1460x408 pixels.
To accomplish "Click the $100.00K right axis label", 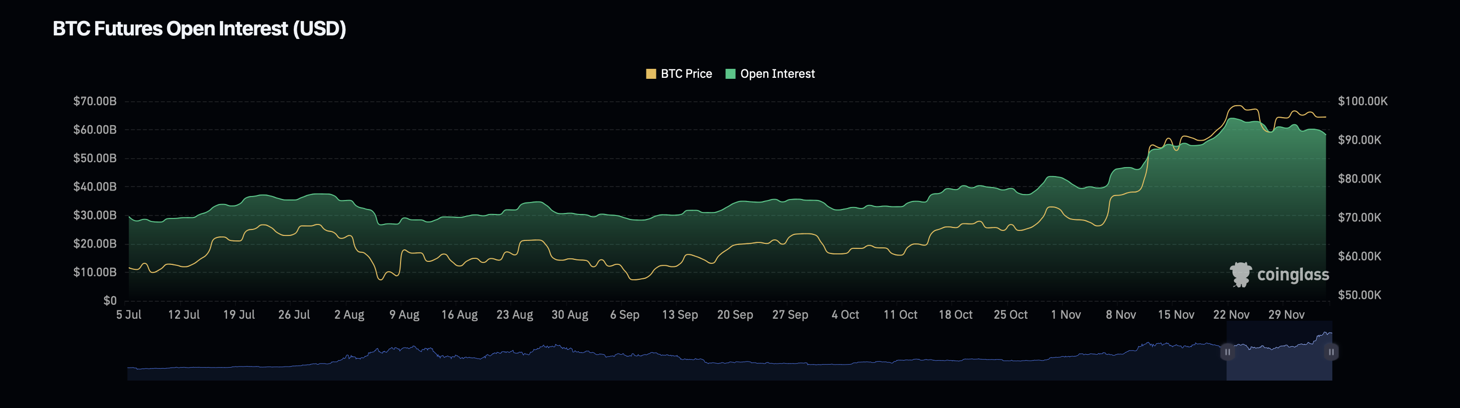I will coord(1363,101).
